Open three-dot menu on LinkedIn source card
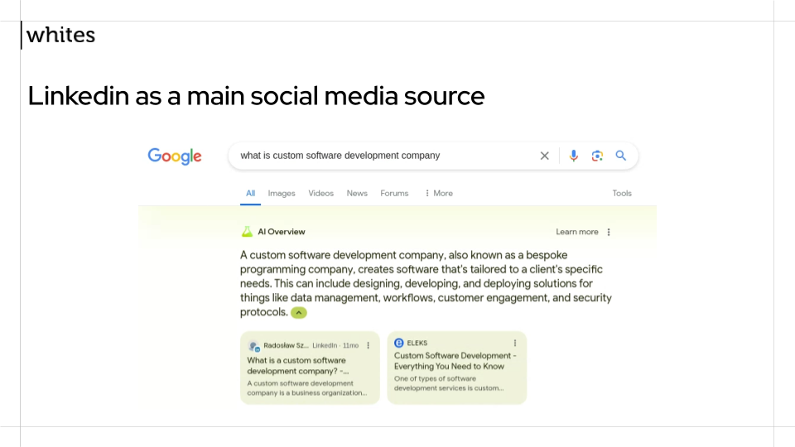 368,345
